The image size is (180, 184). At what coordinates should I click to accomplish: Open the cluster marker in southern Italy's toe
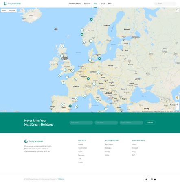click(x=106, y=109)
